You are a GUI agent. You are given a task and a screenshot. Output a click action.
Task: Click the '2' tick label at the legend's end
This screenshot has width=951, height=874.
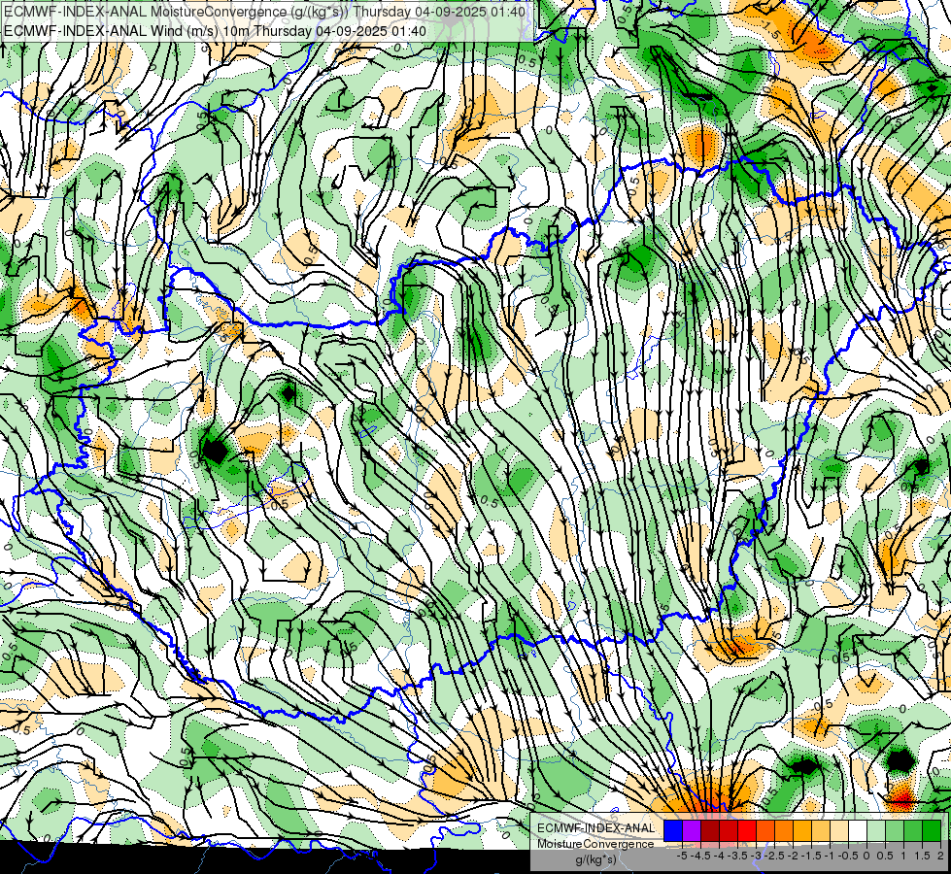point(940,856)
